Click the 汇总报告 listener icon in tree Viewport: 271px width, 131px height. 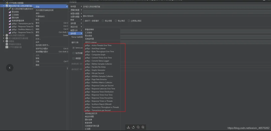point(10,15)
